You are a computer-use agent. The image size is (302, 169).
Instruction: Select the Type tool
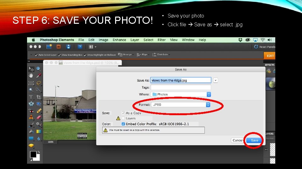[x=31, y=97]
